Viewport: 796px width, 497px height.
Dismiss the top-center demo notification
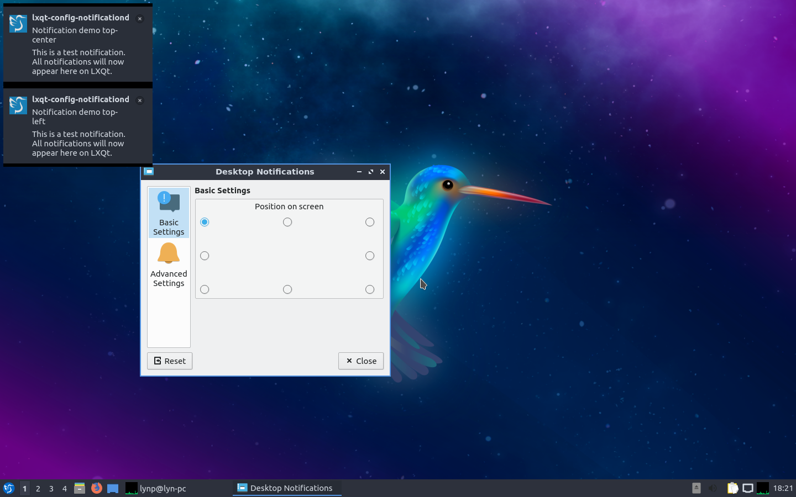(x=140, y=19)
